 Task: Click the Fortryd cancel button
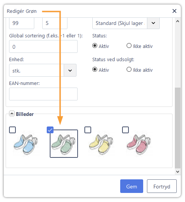[x=162, y=186]
